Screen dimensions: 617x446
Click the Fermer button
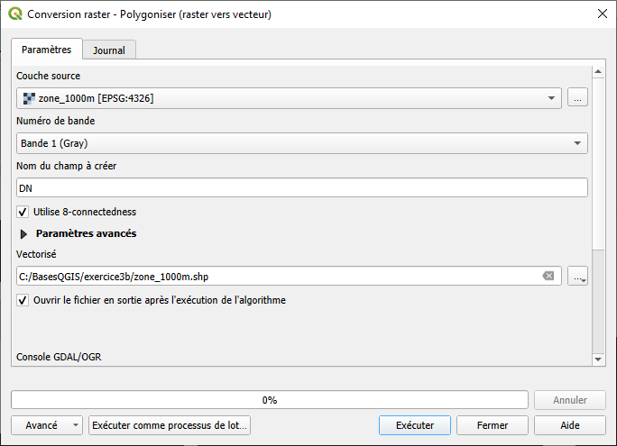tap(492, 425)
